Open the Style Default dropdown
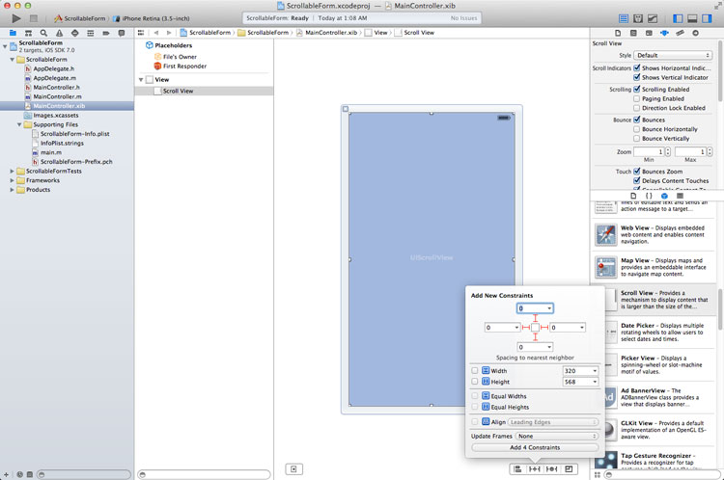Viewport: 724px width, 480px height. pyautogui.click(x=673, y=55)
